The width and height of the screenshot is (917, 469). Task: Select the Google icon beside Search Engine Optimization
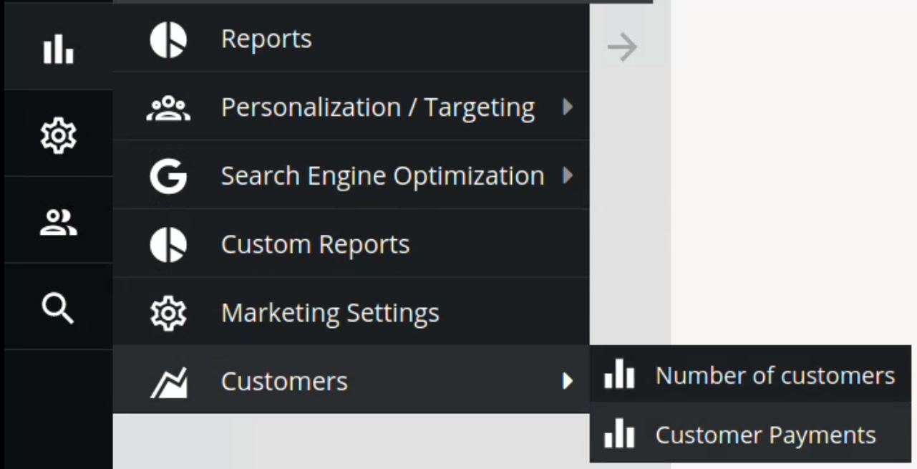coord(168,175)
